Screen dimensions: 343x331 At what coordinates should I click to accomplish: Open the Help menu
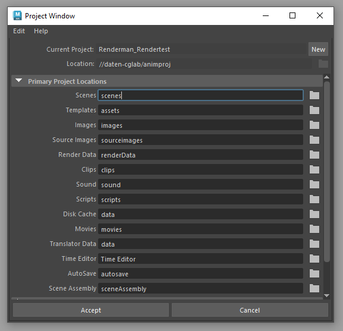41,31
